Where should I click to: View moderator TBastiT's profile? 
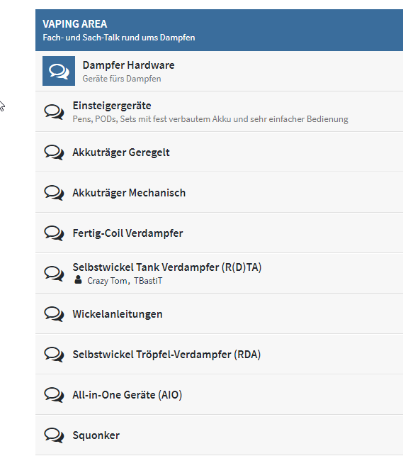click(x=148, y=281)
